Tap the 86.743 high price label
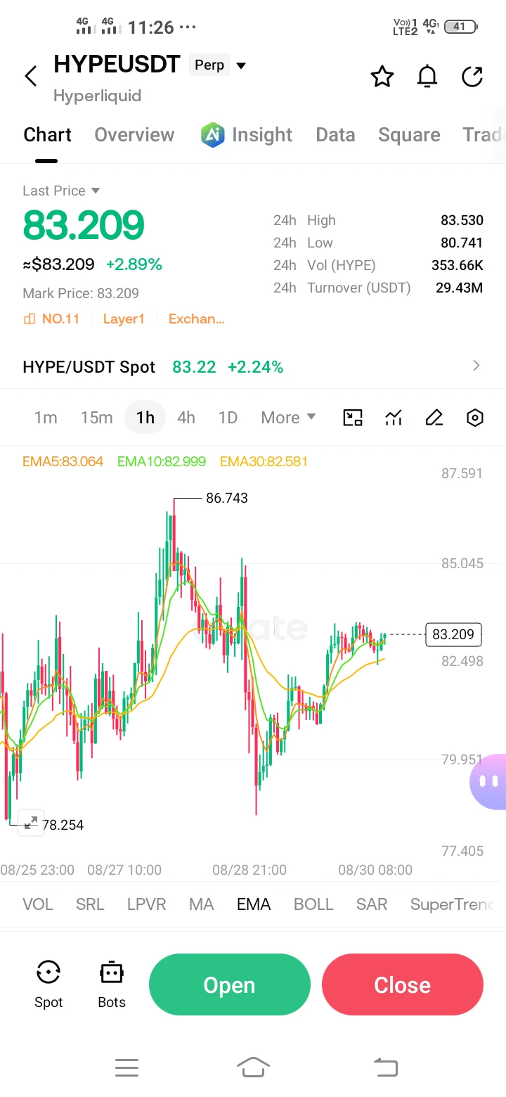 [x=227, y=498]
